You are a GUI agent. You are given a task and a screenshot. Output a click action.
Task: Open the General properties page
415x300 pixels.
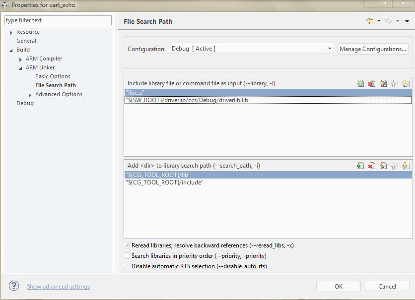26,41
